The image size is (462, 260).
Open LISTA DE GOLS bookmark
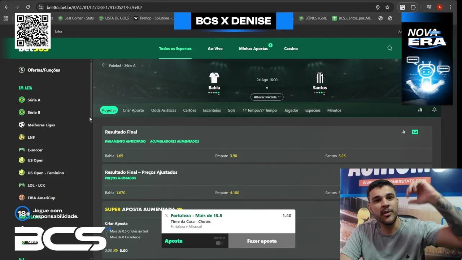(113, 18)
